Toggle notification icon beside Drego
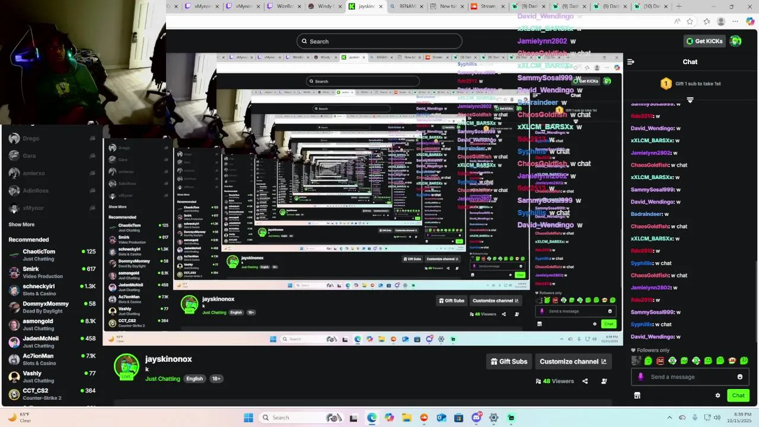 pos(92,139)
